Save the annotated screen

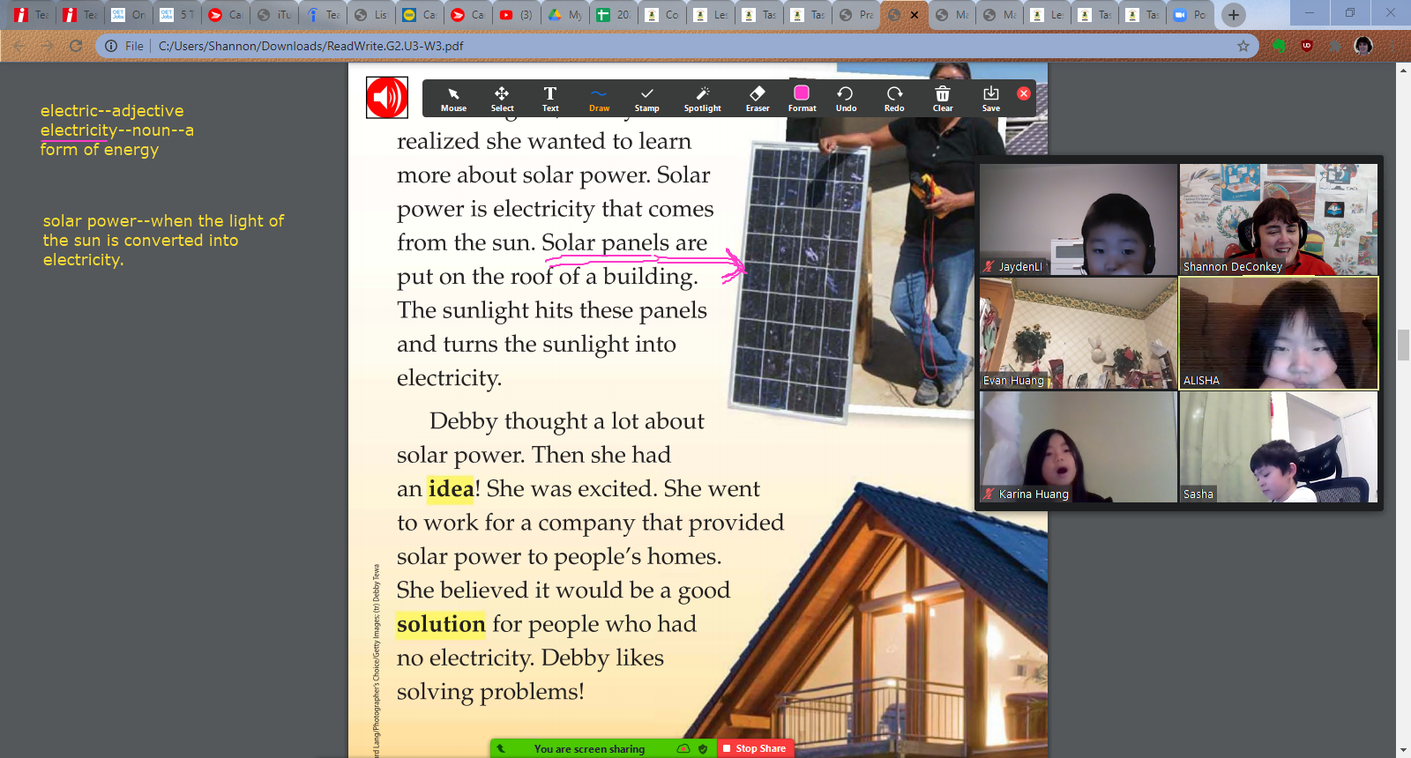991,99
